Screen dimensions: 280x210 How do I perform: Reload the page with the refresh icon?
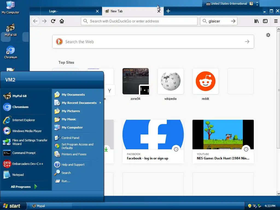pos(53,21)
